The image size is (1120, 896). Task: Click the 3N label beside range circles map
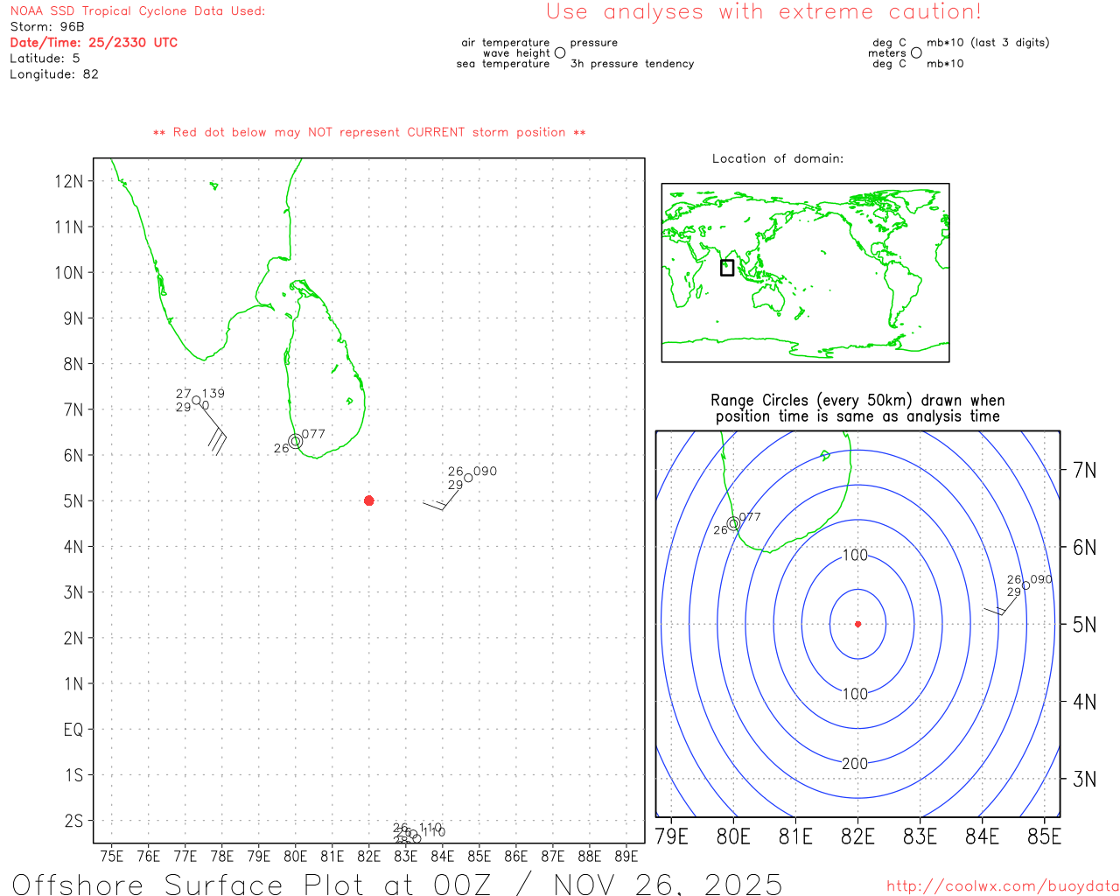click(x=1084, y=779)
